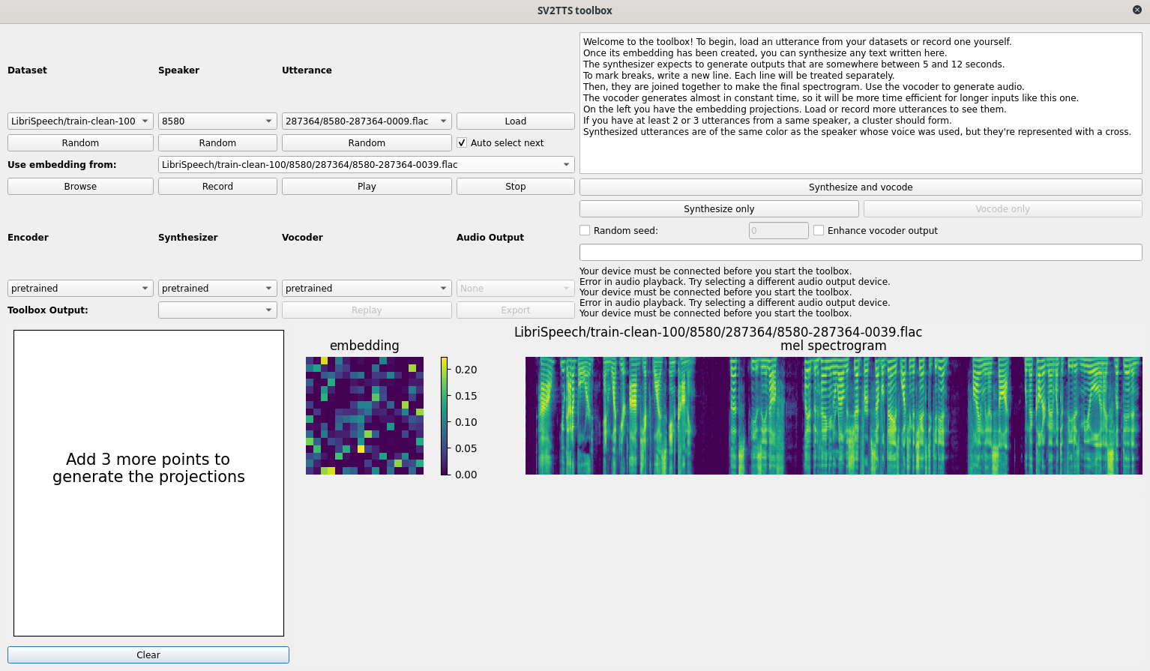The height and width of the screenshot is (671, 1150).
Task: Play the loaded utterance
Action: (x=367, y=186)
